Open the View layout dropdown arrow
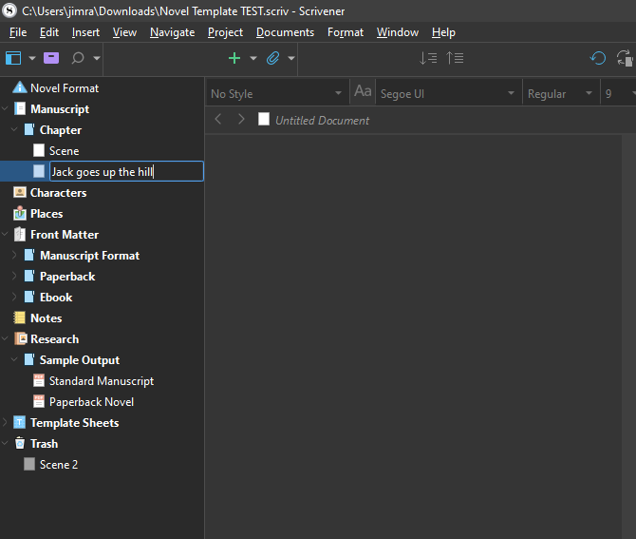 32,58
